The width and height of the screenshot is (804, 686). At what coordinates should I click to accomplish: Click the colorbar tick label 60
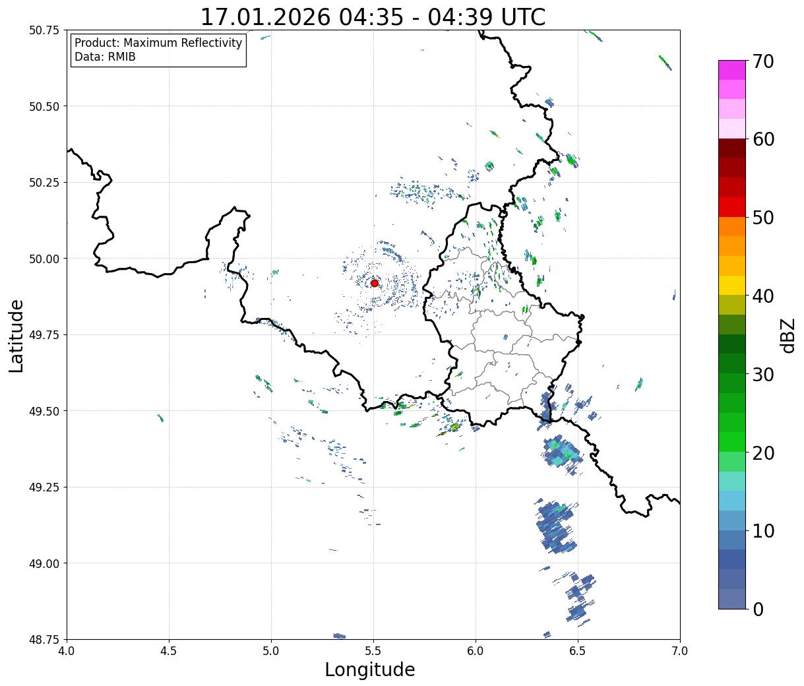(762, 139)
